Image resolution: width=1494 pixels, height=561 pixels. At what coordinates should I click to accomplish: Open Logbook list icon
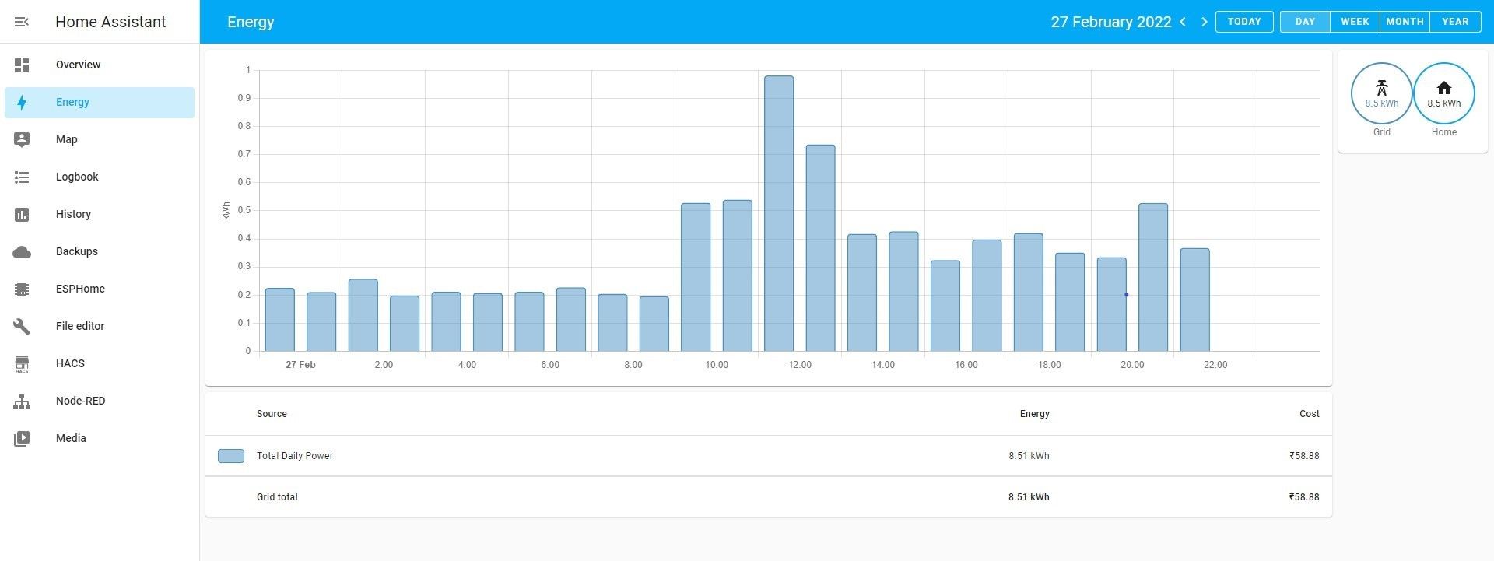(x=22, y=177)
